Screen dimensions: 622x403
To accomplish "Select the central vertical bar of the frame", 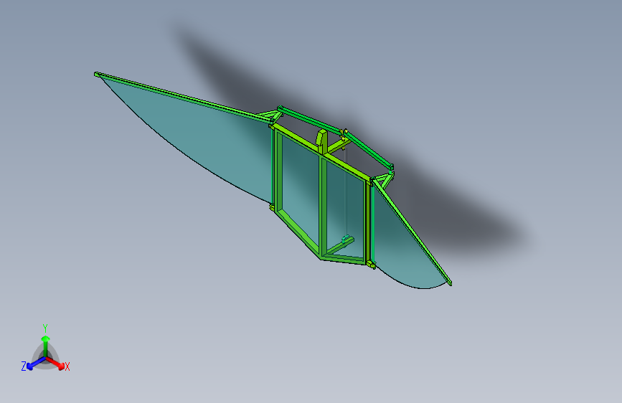I will pyautogui.click(x=323, y=204).
